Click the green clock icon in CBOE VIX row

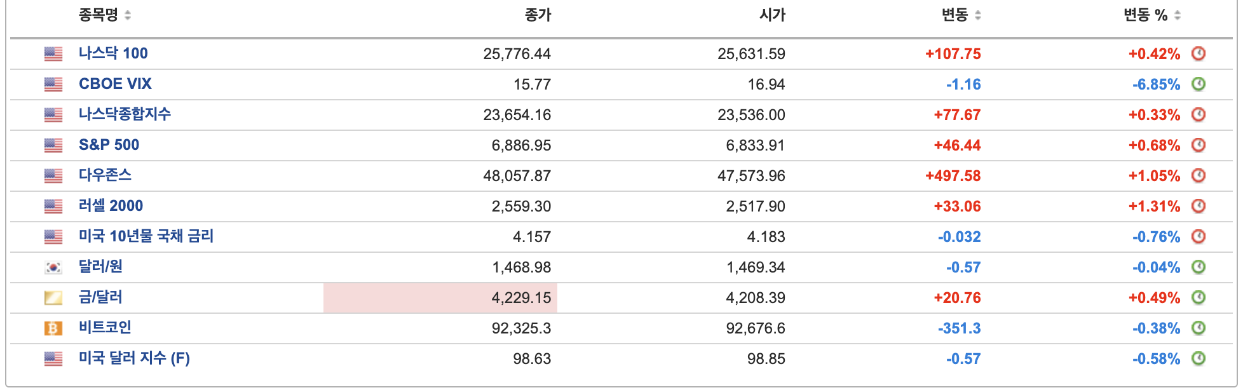1198,84
